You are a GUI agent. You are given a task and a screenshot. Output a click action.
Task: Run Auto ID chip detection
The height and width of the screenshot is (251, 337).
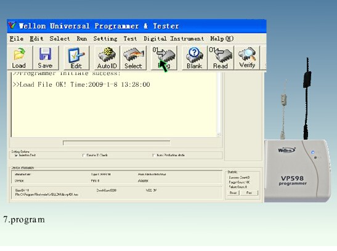pos(107,58)
